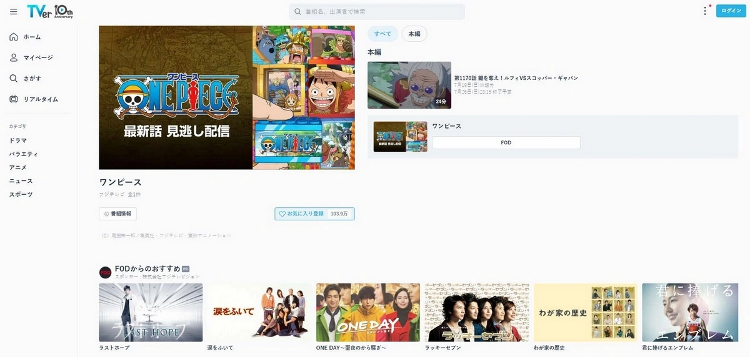Focus the 番組名、出演者で検索 search field
The width and height of the screenshot is (750, 357).
pyautogui.click(x=377, y=11)
